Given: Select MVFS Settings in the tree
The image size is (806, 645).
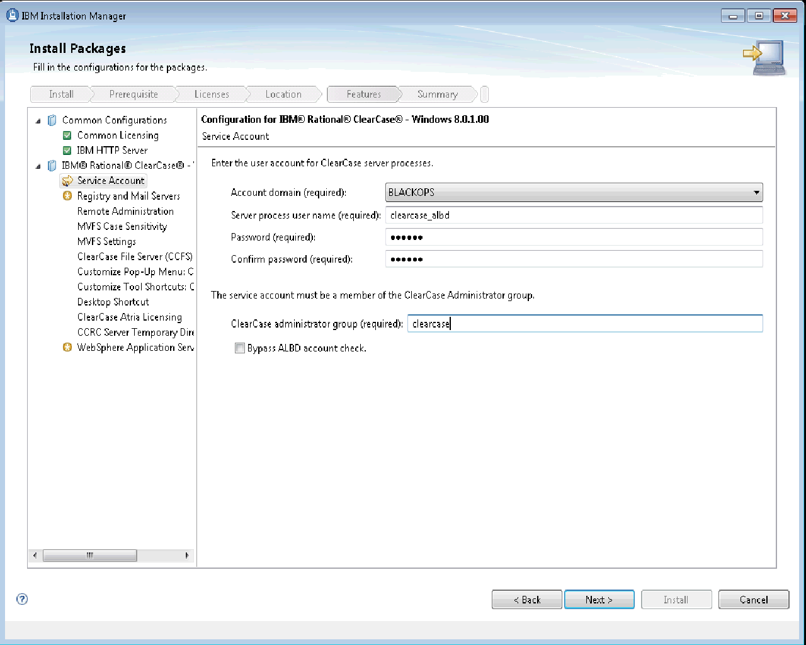Looking at the screenshot, I should coord(106,241).
